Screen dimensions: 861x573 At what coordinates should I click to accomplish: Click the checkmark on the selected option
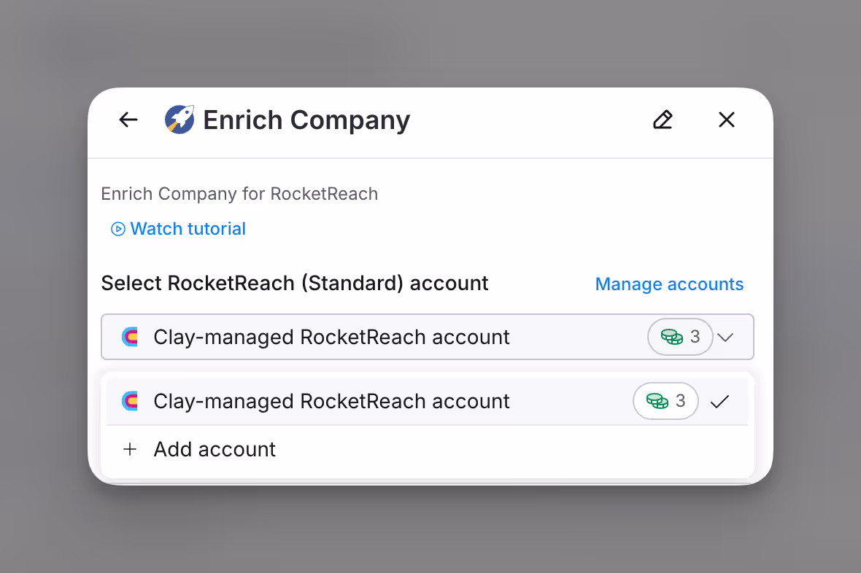pos(720,402)
